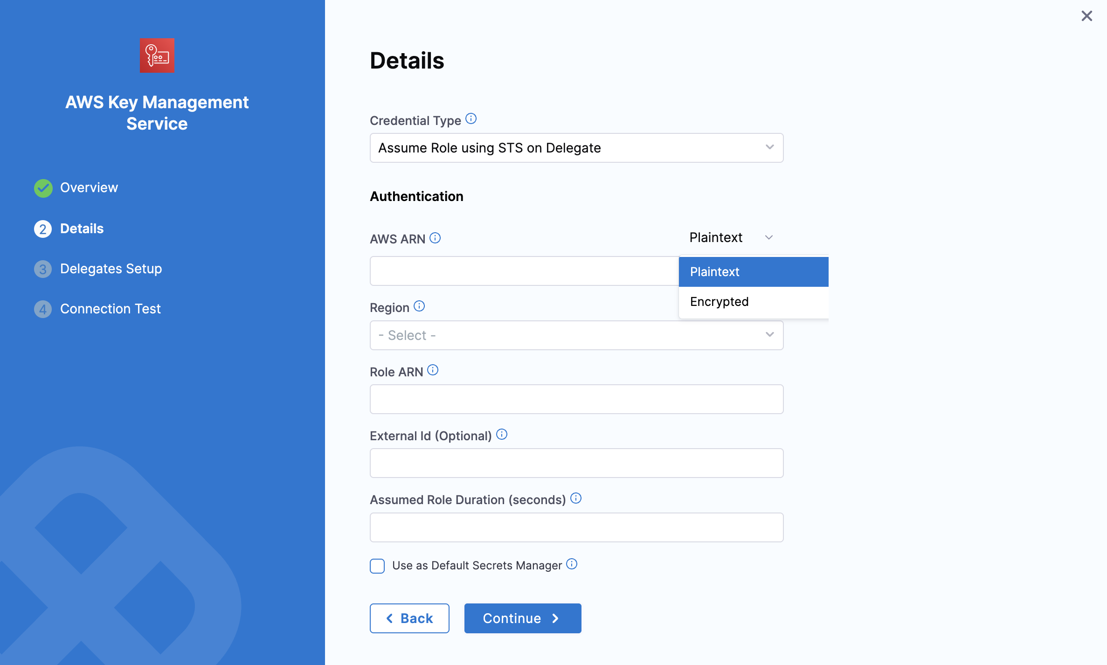Go back with the Back button
The height and width of the screenshot is (665, 1107).
(x=409, y=618)
